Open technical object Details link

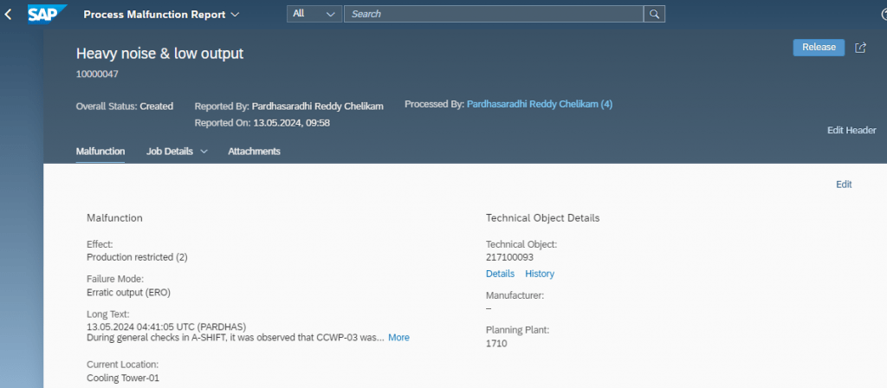[x=500, y=274]
